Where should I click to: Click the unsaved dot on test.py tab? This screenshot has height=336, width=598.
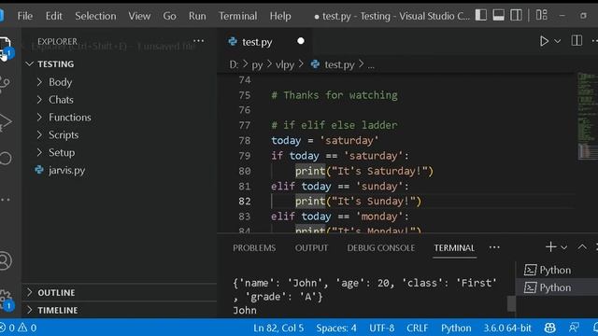coord(301,41)
